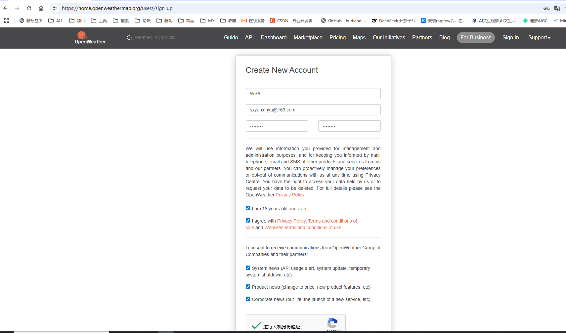Open Privacy Policy link in info paragraph
This screenshot has width=566, height=333.
point(290,195)
